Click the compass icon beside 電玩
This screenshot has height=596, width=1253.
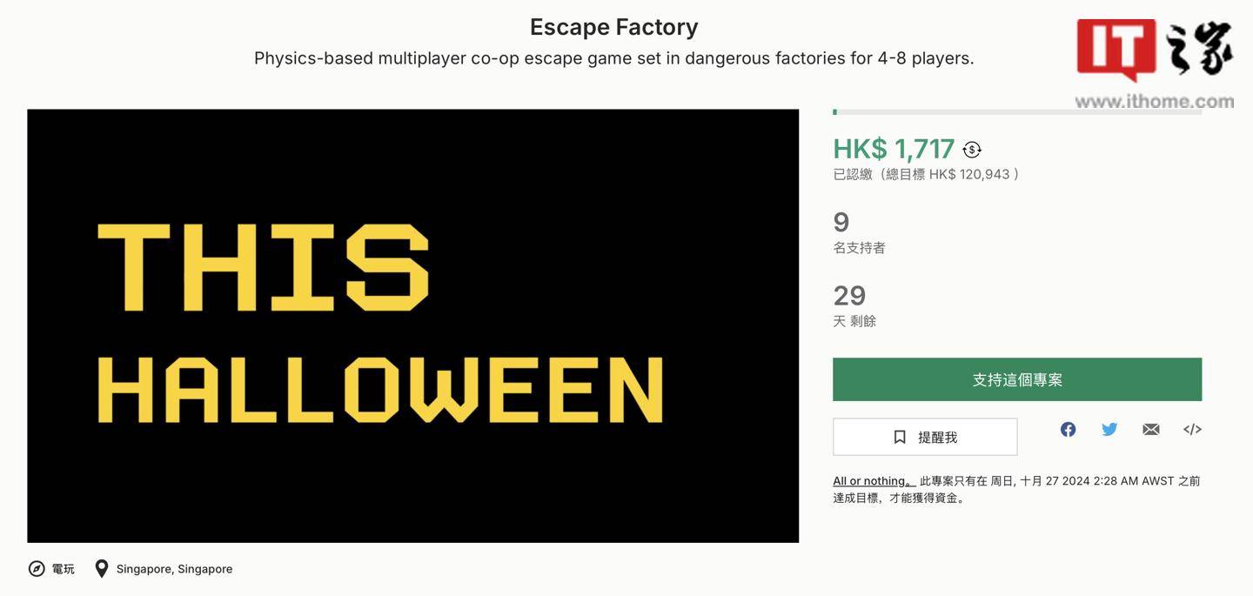pos(37,569)
